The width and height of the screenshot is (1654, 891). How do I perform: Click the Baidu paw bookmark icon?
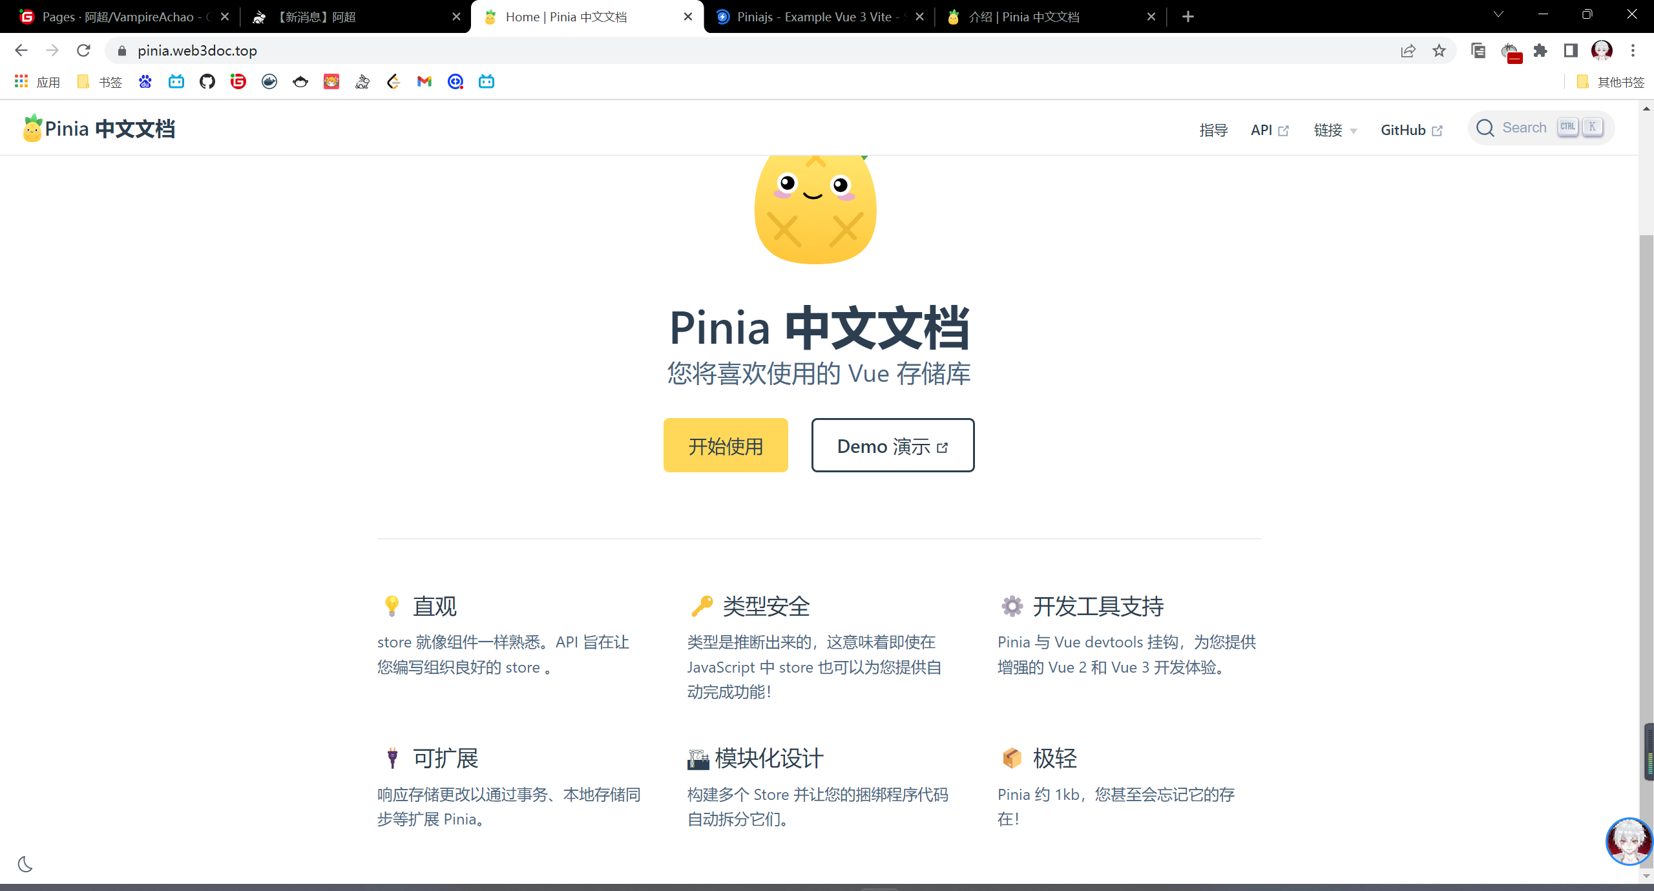coord(145,81)
